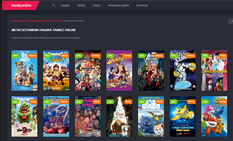Click orange quality badge on Bakugan
This screenshot has height=141, width=233.
96,56
